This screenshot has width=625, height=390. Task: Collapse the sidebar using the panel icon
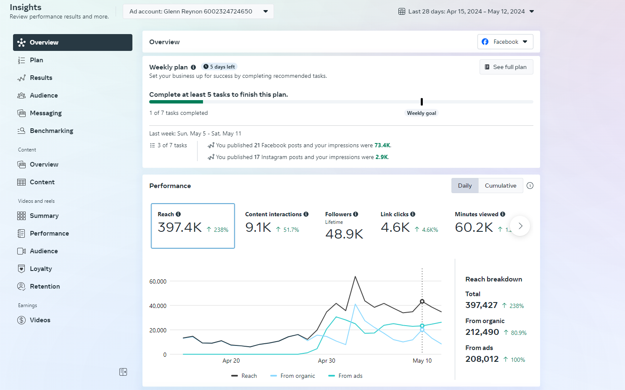123,372
